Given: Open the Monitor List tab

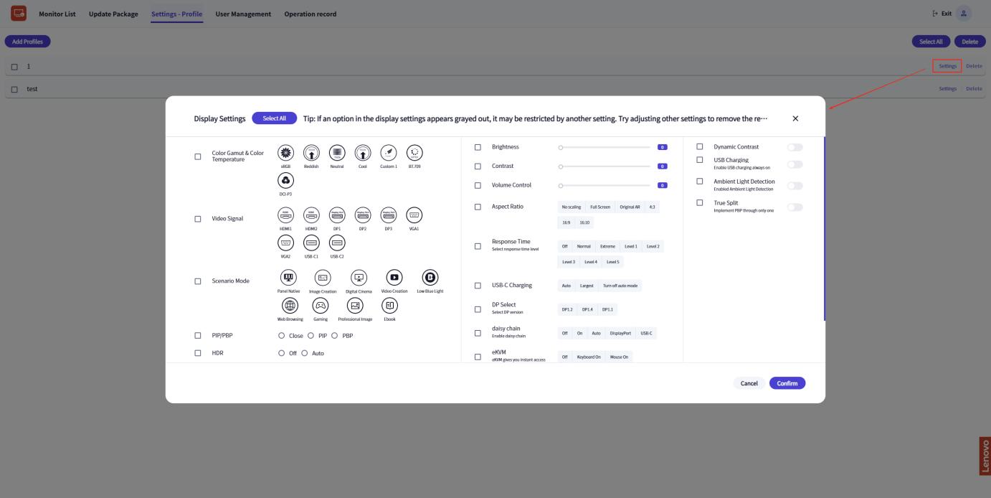Looking at the screenshot, I should click(57, 14).
